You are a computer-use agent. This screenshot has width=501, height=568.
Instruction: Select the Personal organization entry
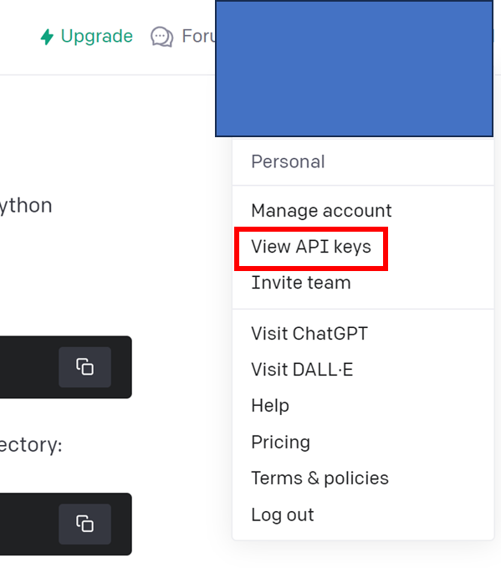pyautogui.click(x=288, y=161)
